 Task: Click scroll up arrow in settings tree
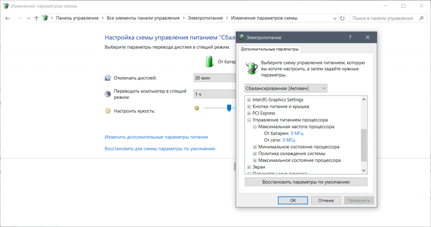364,99
